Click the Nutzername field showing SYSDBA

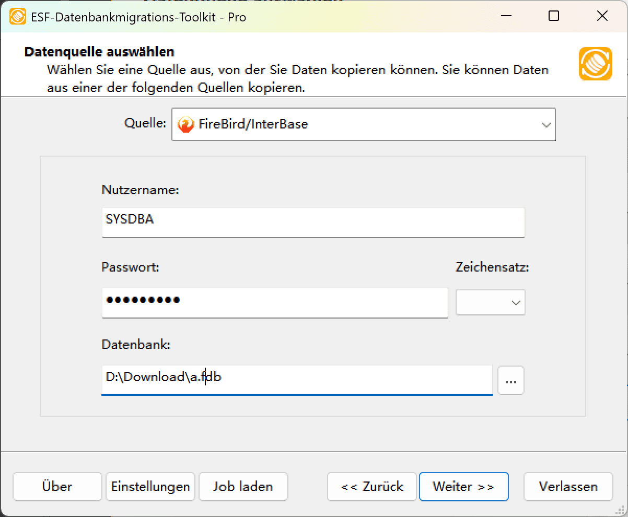click(x=312, y=222)
